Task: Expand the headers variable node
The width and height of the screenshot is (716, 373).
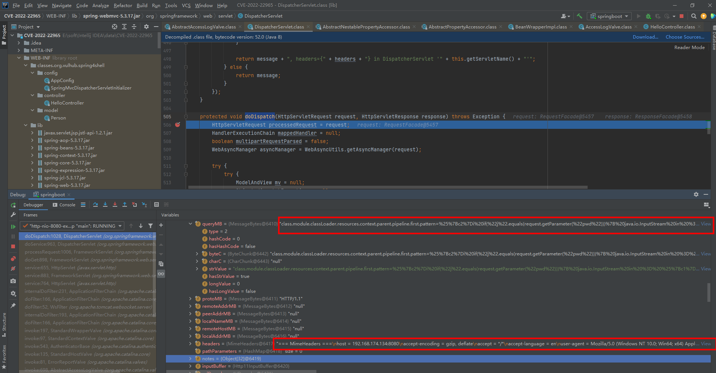Action: 191,343
